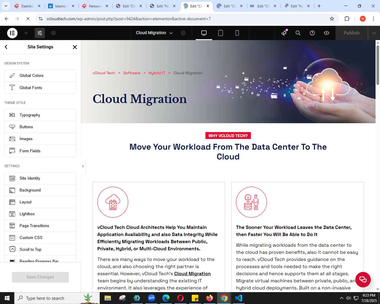380x304 pixels.
Task: Open Buttons theme style
Action: click(40, 127)
